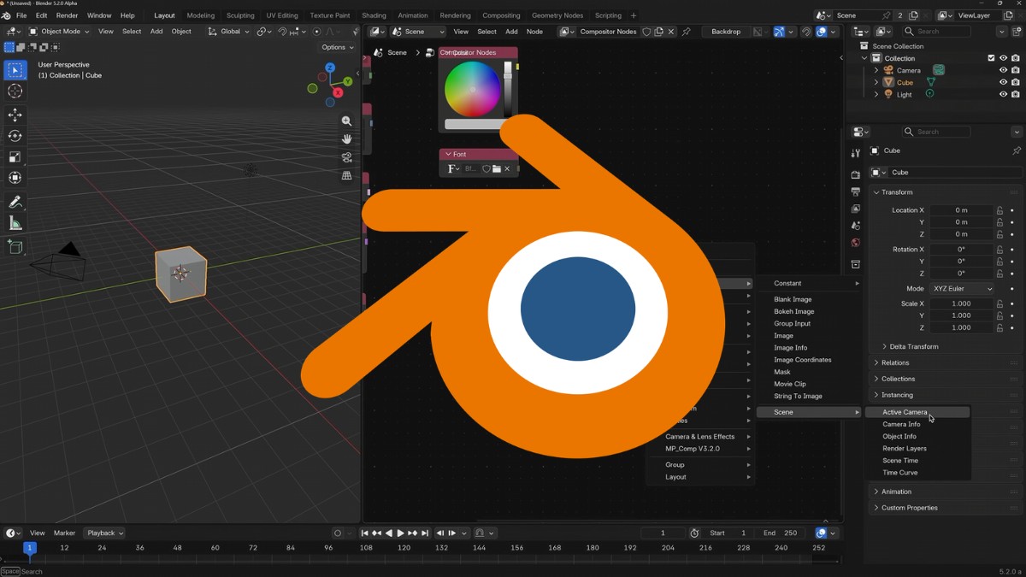Toggle the Backdrop button in compositor
The image size is (1026, 577).
click(x=726, y=32)
